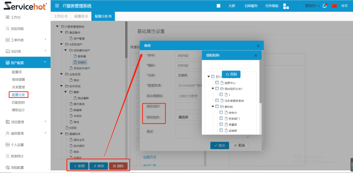
Task: Open the 授权角色 请选择 dropdown
Action: click(188, 117)
